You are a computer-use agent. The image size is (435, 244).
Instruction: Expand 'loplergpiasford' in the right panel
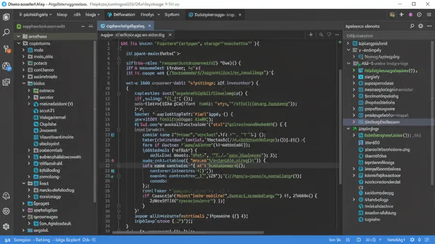point(348,43)
